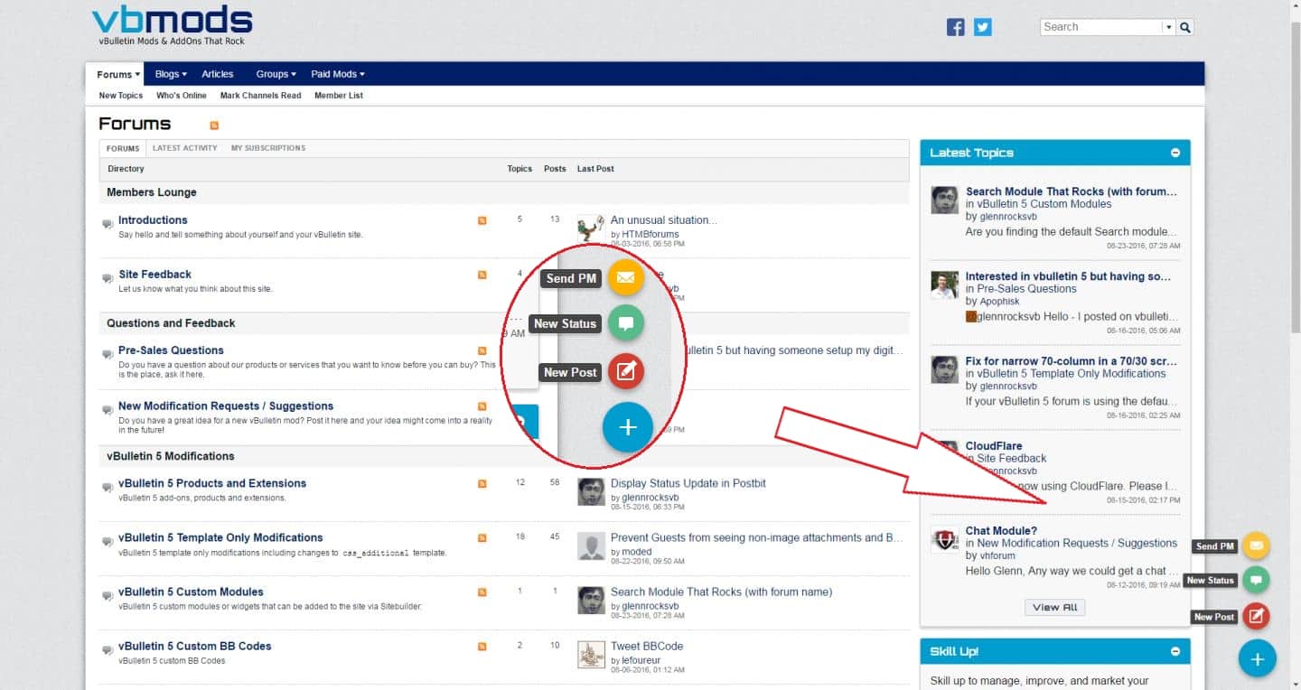Open the RSS feed beside the Forums heading
Viewport: 1301px width, 690px height.
coord(214,126)
